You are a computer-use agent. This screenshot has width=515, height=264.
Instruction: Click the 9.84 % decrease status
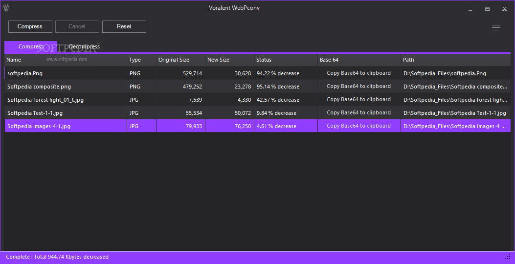coord(276,113)
